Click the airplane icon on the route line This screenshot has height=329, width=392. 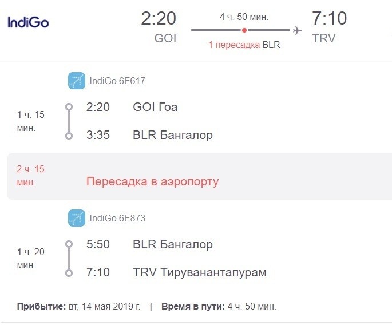coord(296,30)
